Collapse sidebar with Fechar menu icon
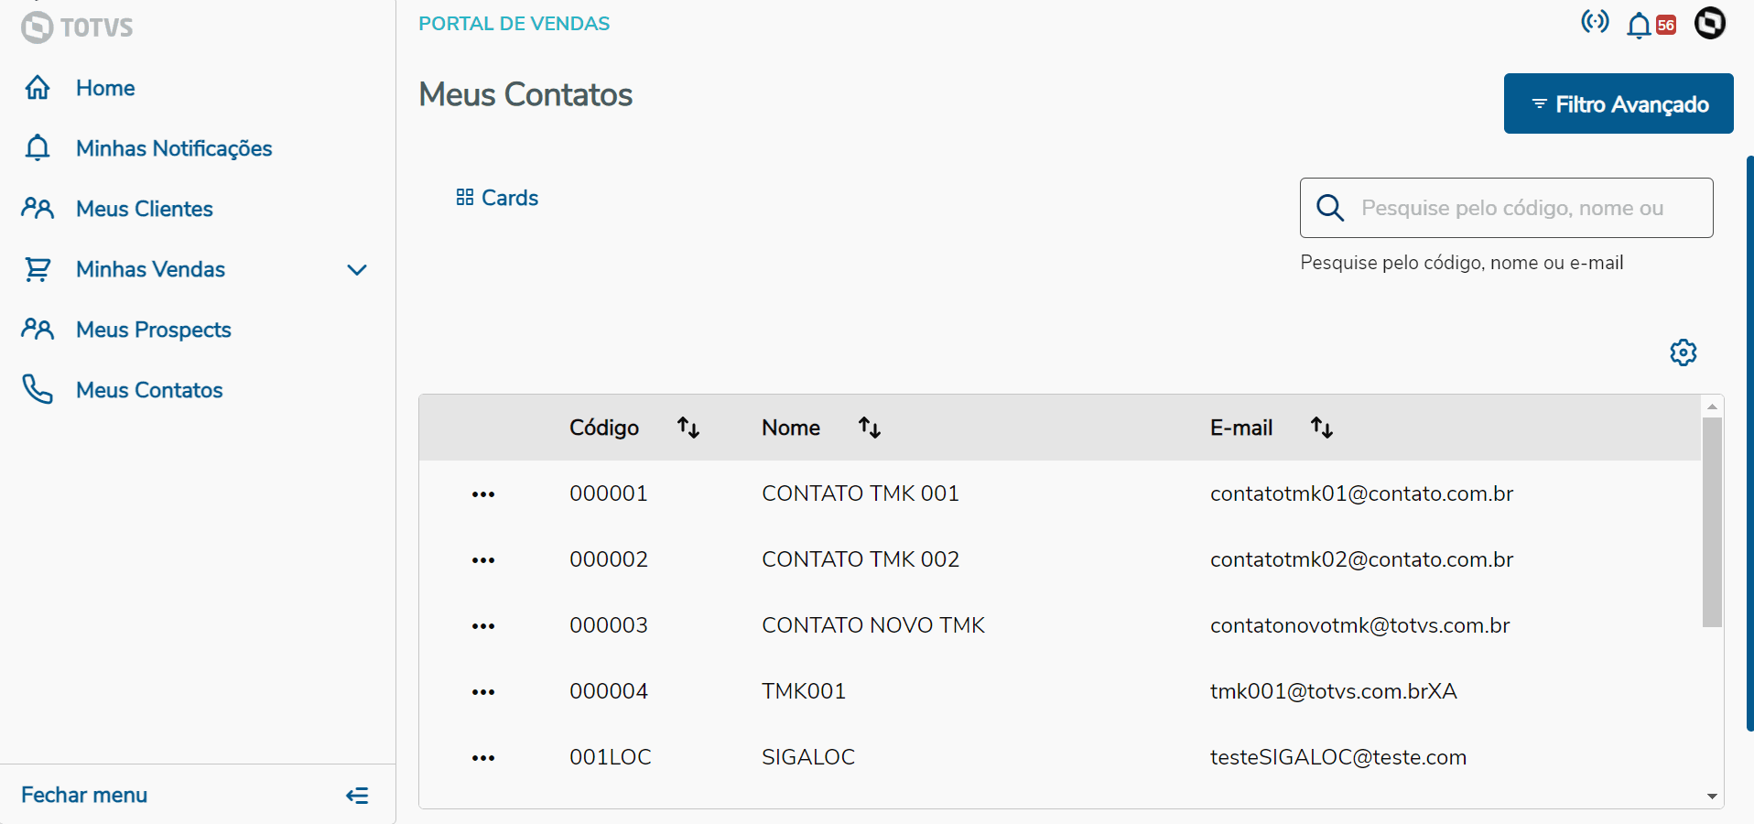Image resolution: width=1754 pixels, height=824 pixels. pyautogui.click(x=357, y=796)
